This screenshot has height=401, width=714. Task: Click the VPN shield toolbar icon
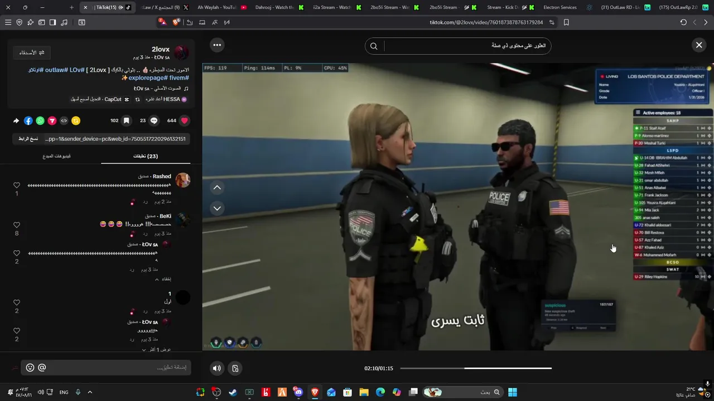pyautogui.click(x=20, y=22)
